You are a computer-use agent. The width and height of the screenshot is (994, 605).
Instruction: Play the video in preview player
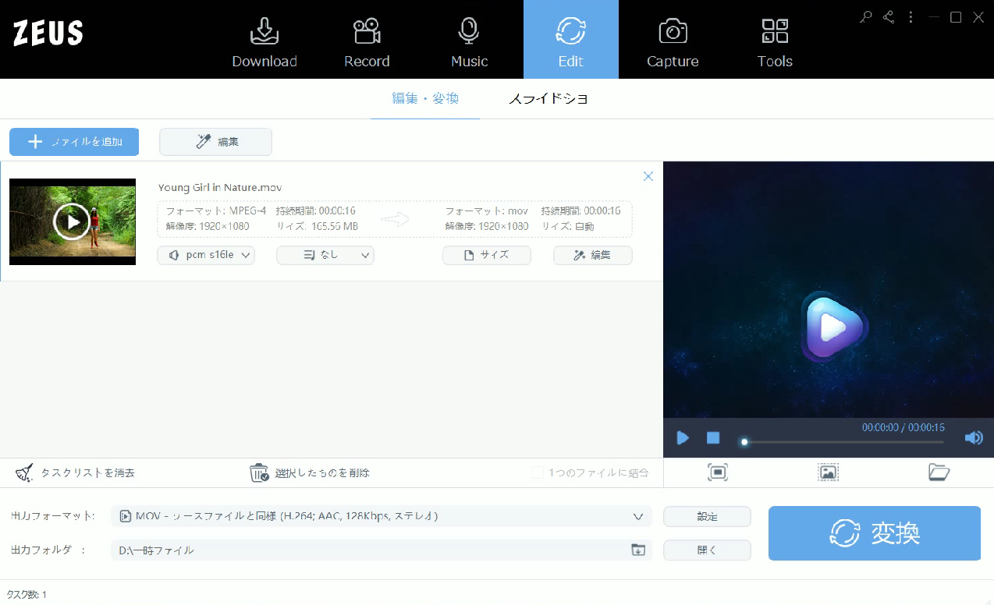click(683, 438)
